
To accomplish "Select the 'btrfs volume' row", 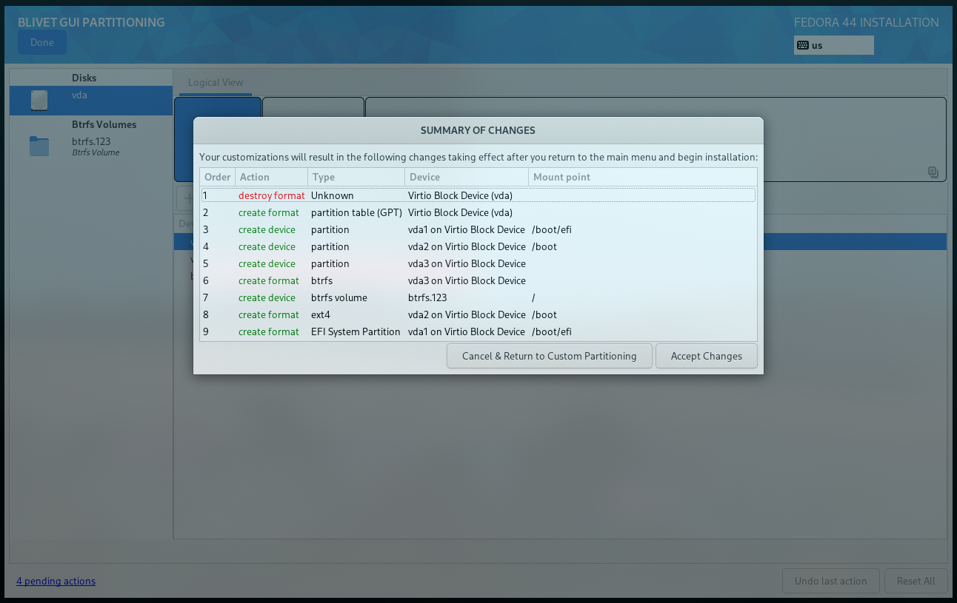I will click(478, 297).
